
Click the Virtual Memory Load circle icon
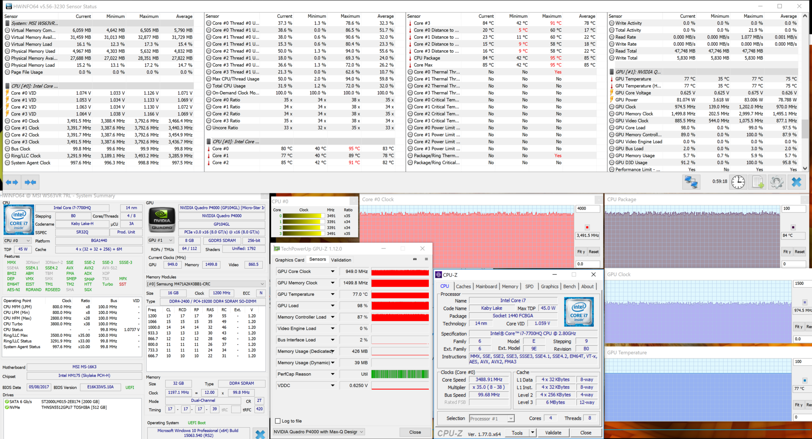pos(8,44)
